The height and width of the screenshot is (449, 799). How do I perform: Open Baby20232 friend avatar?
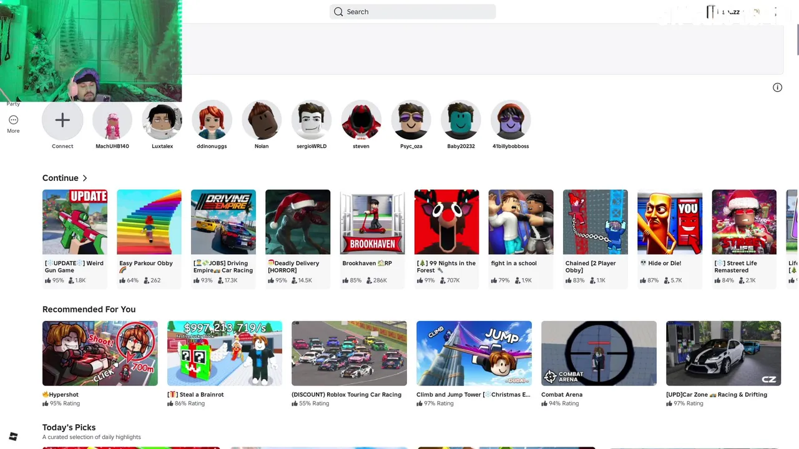[461, 120]
